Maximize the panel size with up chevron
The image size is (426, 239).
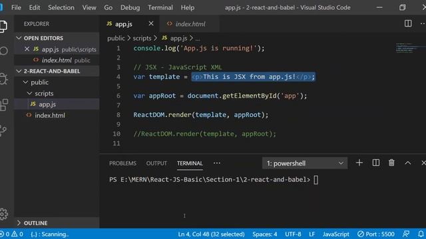click(407, 163)
